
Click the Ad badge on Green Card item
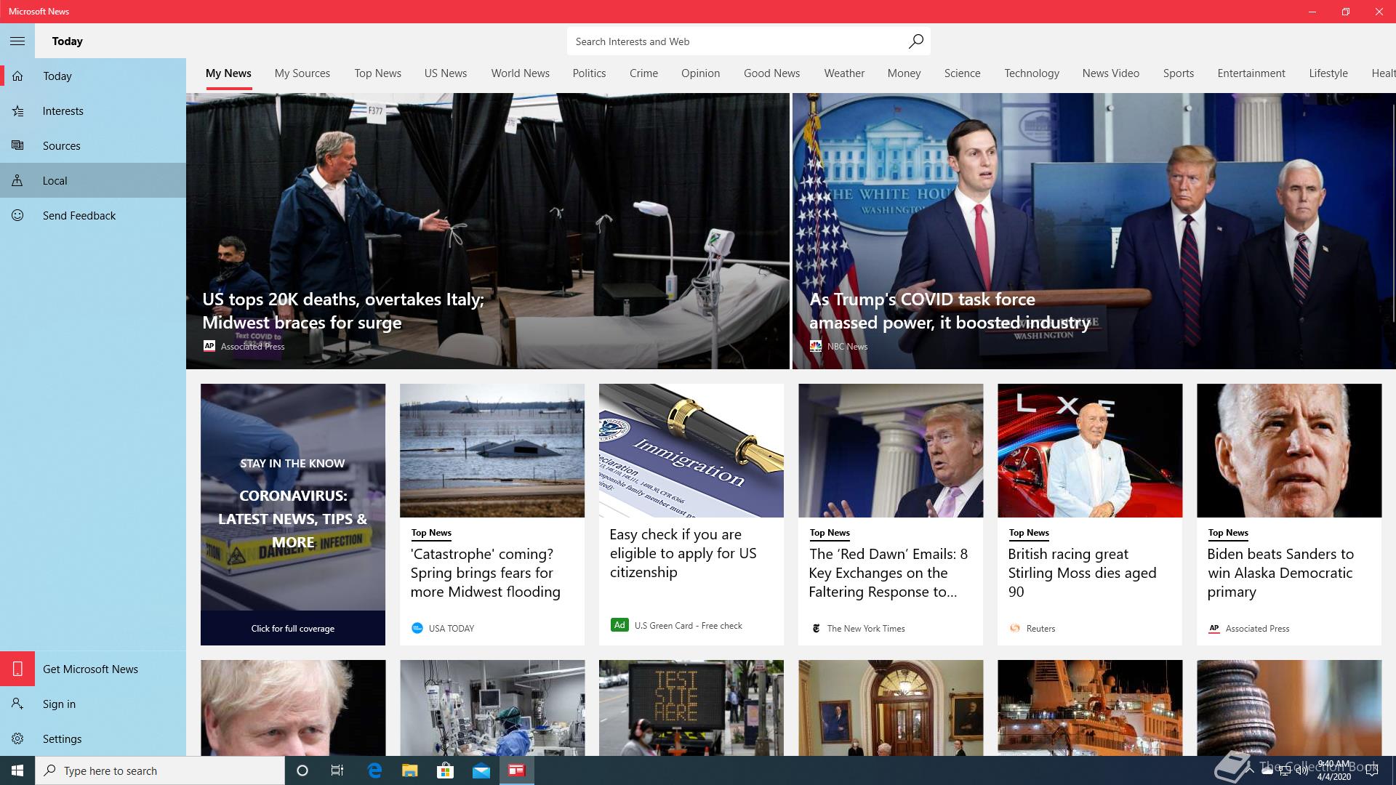619,625
